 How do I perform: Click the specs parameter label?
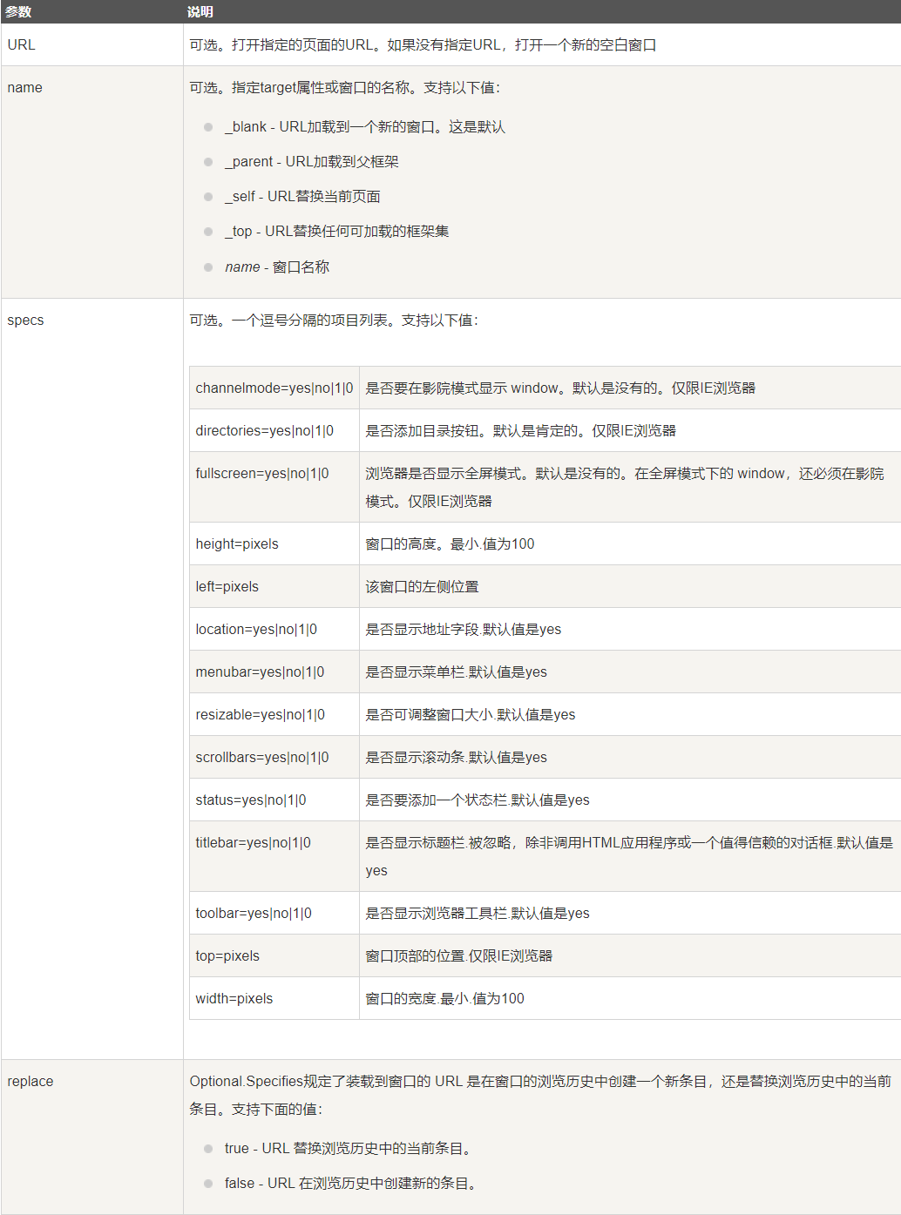25,320
